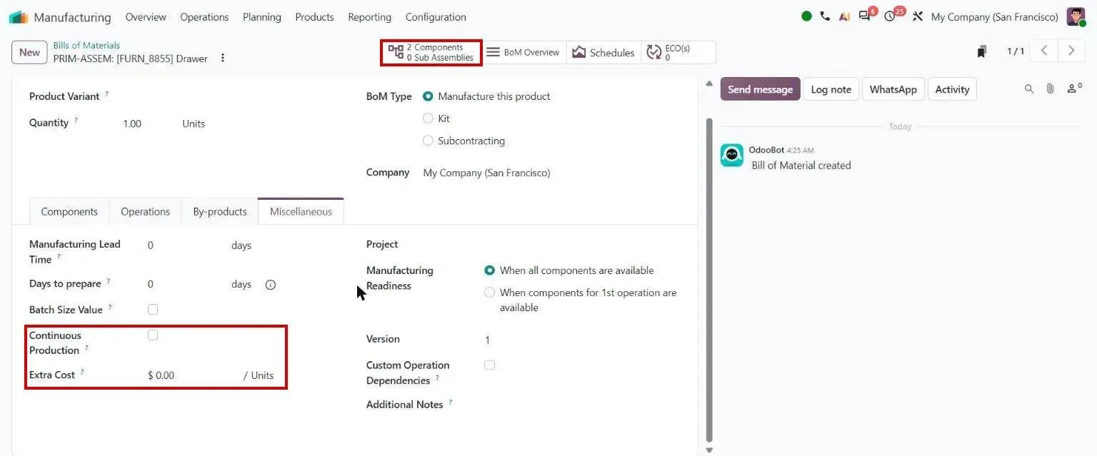Search messages with the magnifier icon

pos(1029,89)
